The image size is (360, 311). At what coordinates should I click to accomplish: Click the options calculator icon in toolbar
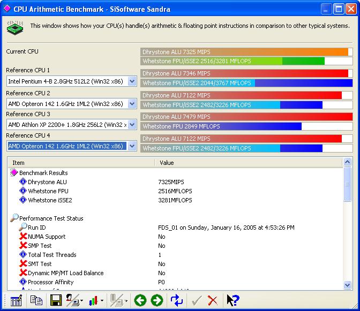tap(16, 300)
